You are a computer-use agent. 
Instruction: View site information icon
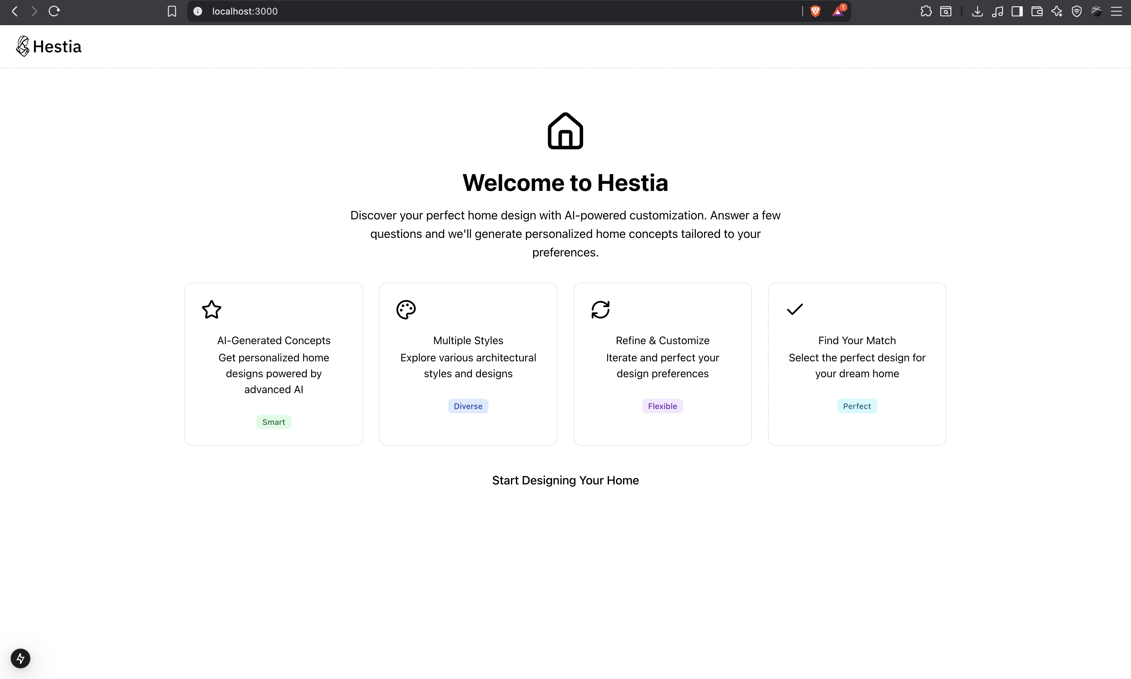coord(197,12)
